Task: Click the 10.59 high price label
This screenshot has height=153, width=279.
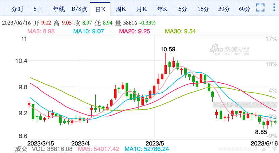Action: 168,49
